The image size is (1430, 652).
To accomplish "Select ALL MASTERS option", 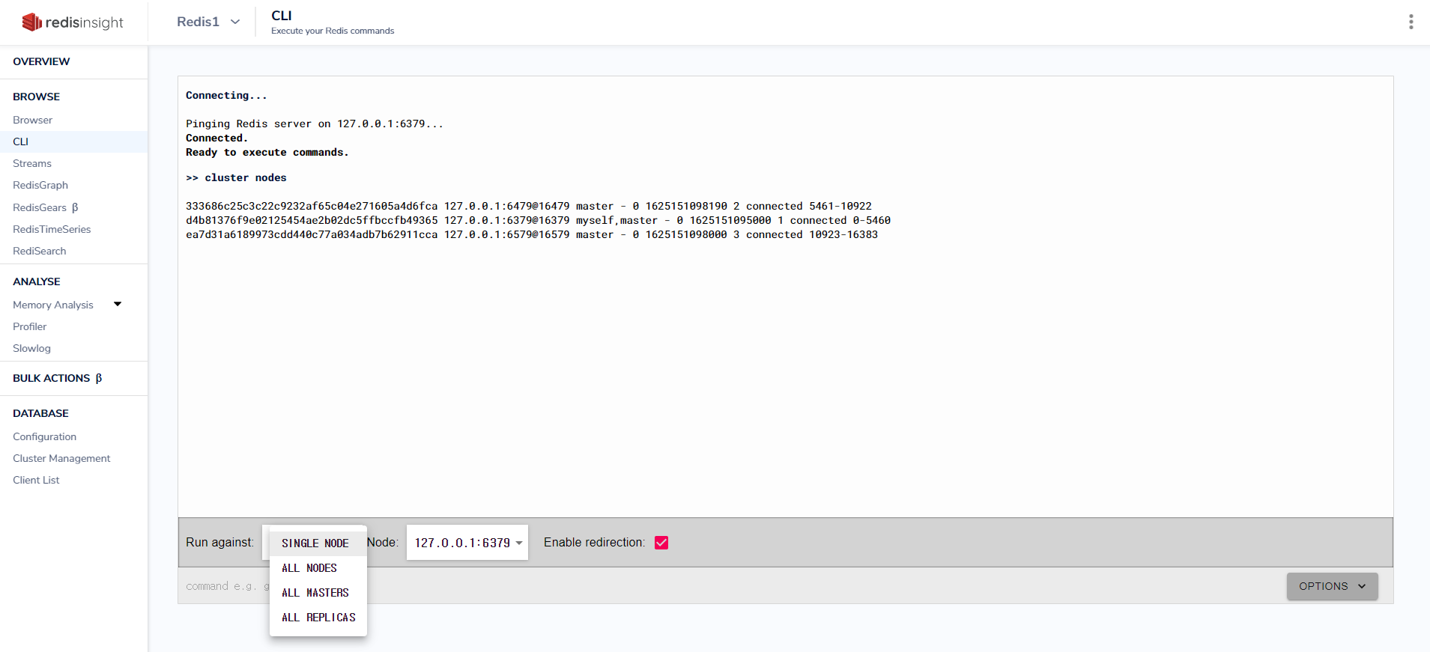I will [318, 593].
